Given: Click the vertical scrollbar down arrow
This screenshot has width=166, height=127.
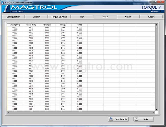Looking at the screenshot, I should pos(156,110).
